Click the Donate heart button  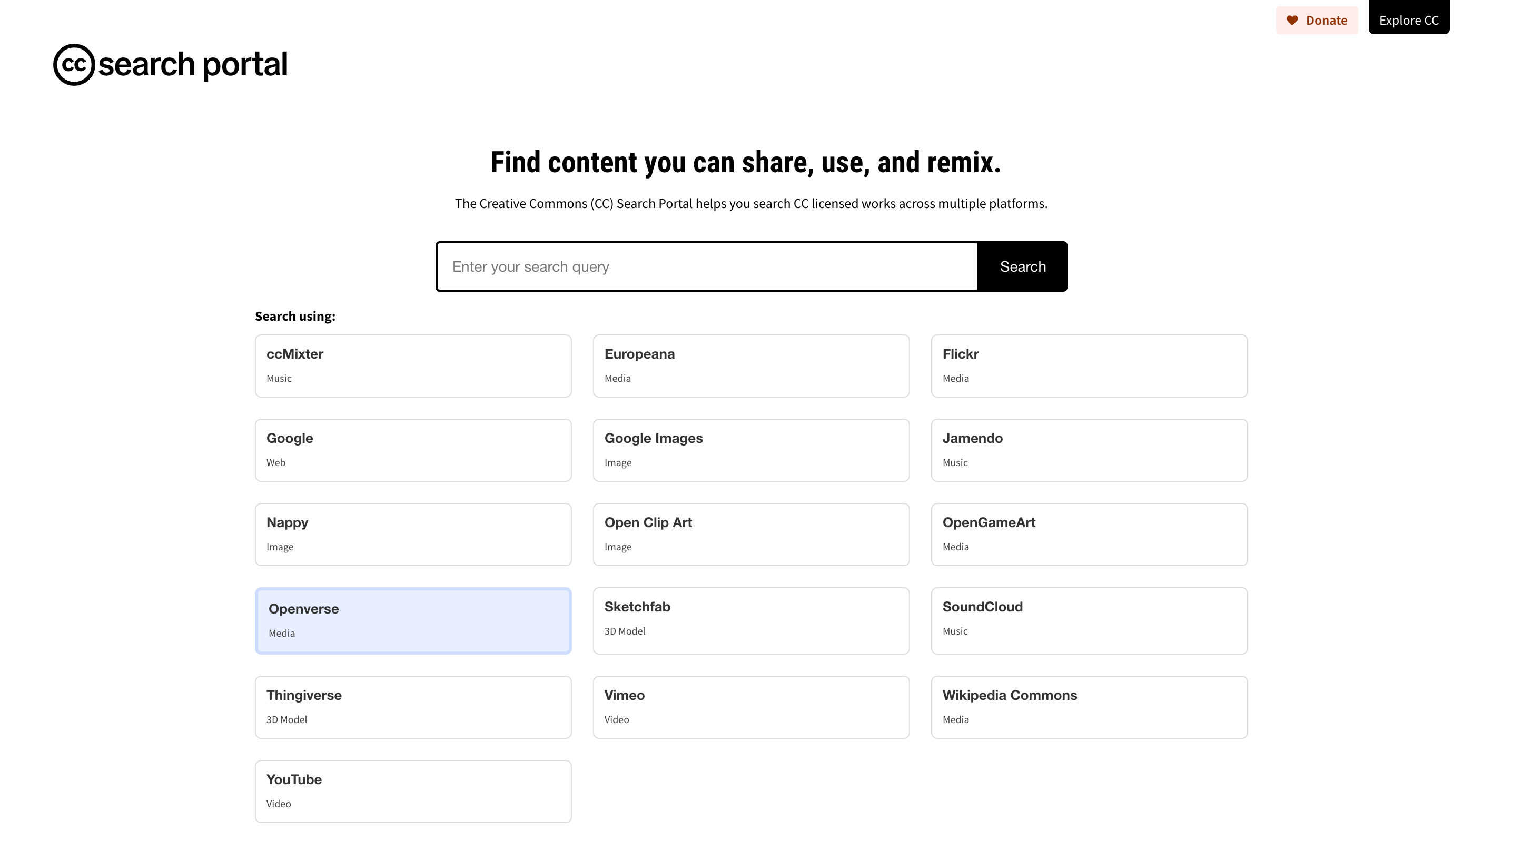(x=1317, y=20)
